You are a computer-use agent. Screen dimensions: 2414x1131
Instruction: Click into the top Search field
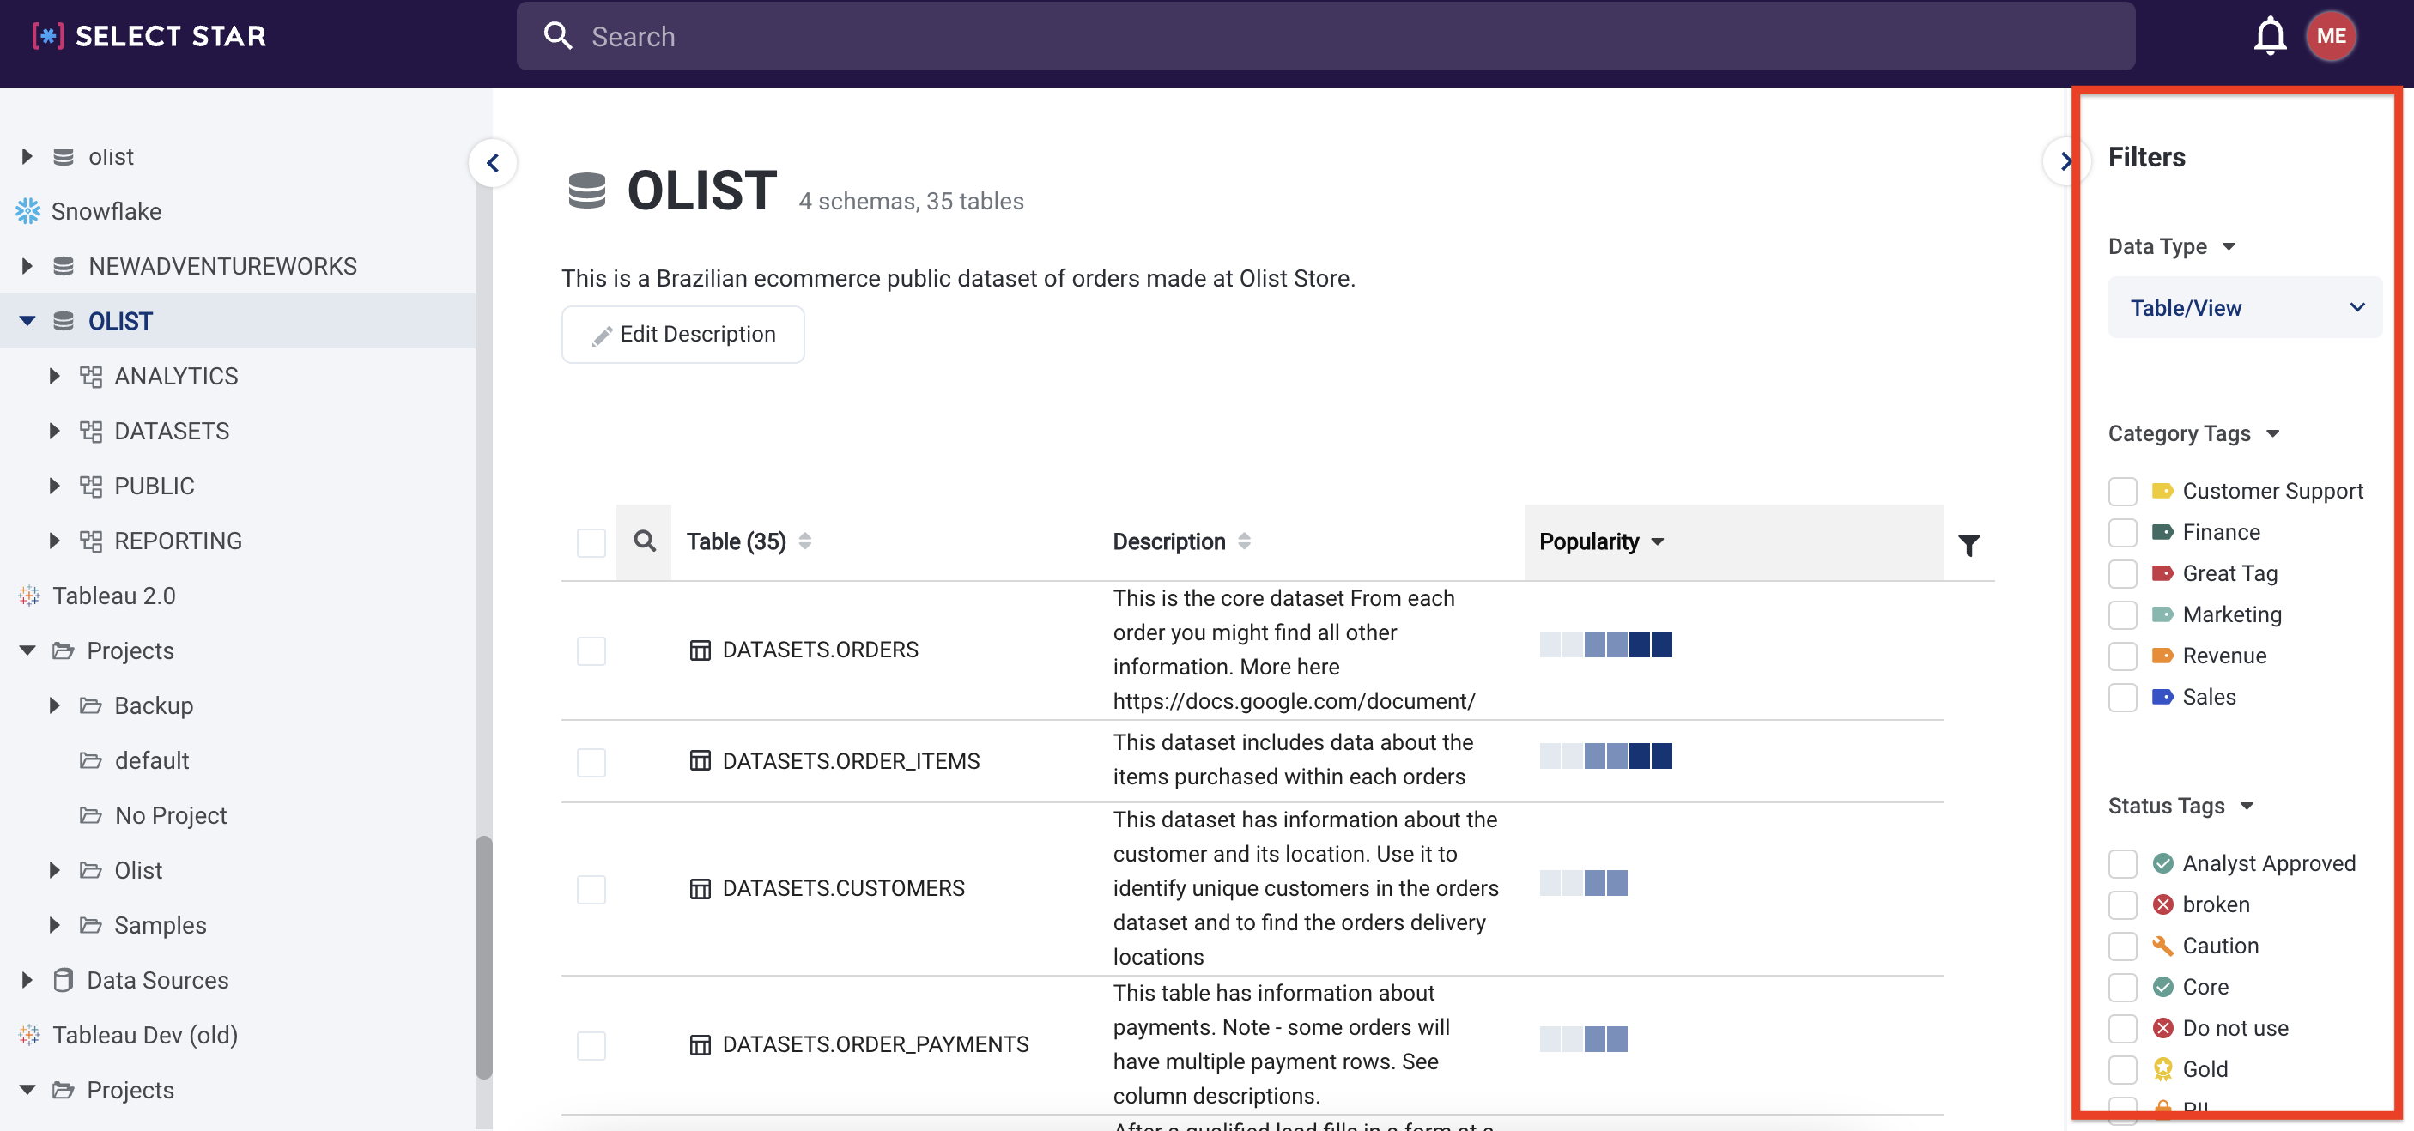click(1325, 37)
